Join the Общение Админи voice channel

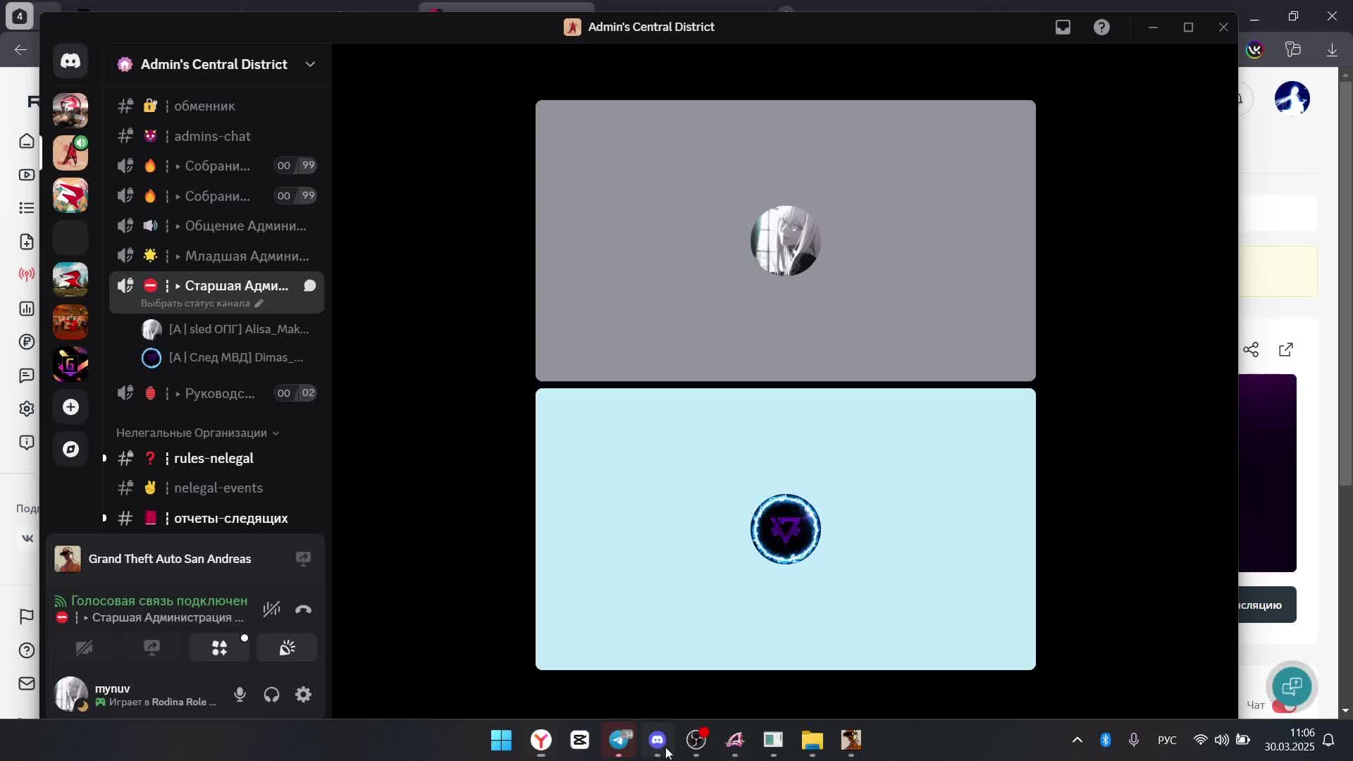(x=245, y=226)
